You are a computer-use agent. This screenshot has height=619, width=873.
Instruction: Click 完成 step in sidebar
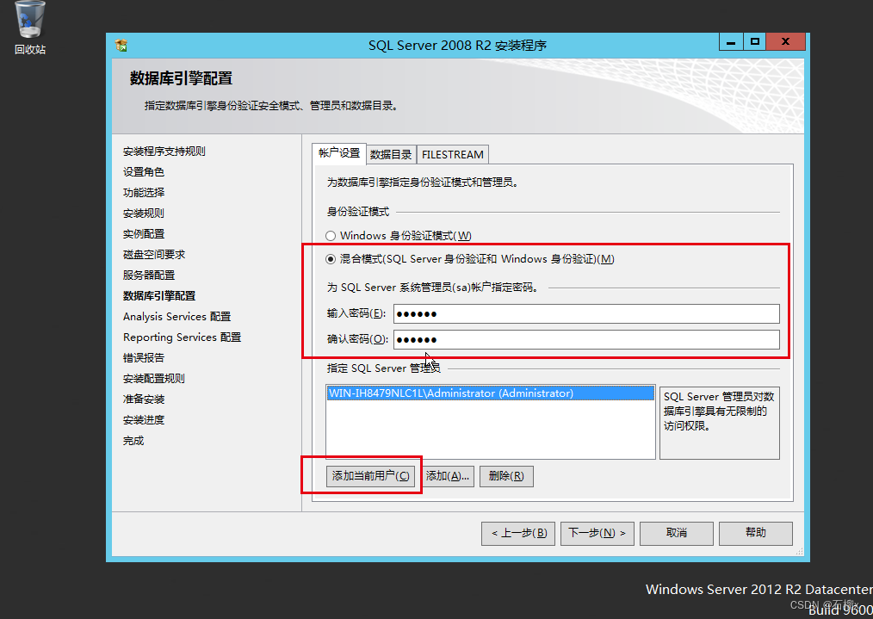click(x=133, y=441)
